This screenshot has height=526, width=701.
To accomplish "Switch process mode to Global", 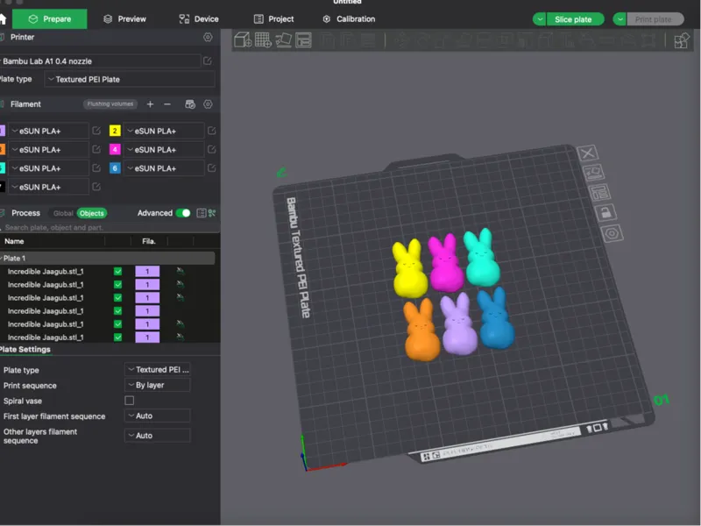I will pyautogui.click(x=63, y=213).
